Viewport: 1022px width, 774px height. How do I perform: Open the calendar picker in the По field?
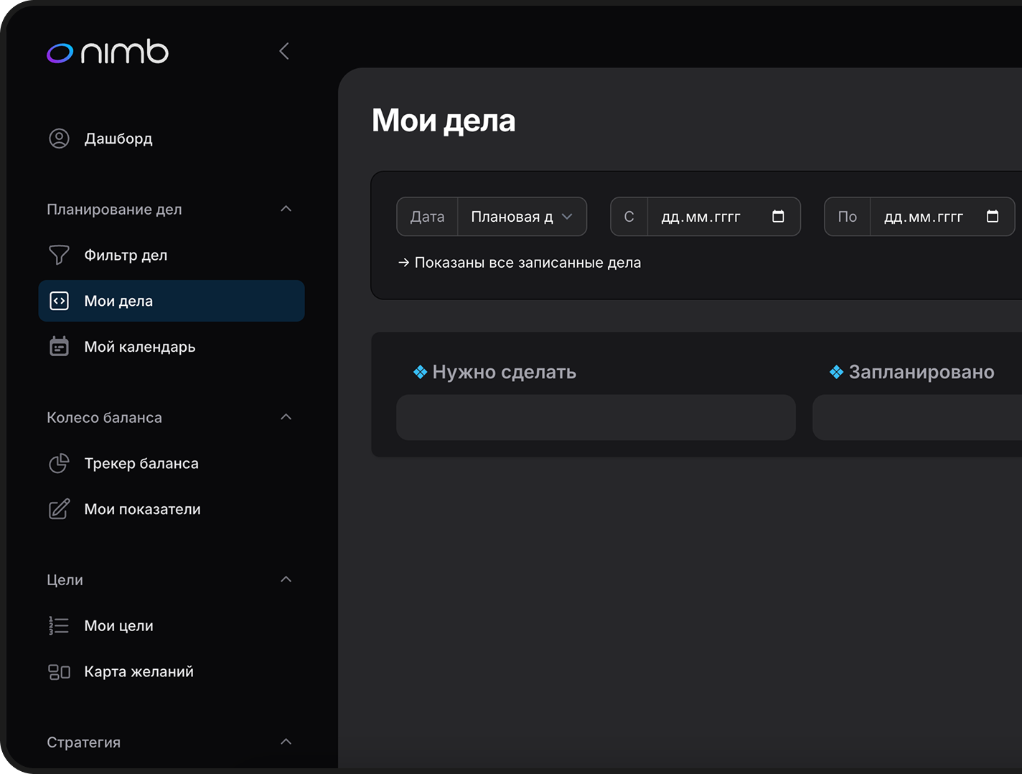993,216
